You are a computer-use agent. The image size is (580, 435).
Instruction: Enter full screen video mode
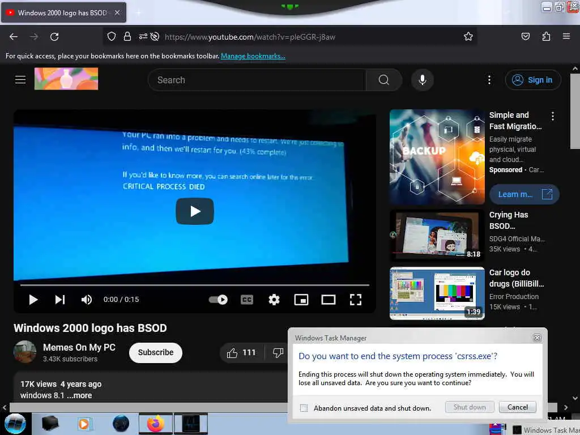click(356, 300)
